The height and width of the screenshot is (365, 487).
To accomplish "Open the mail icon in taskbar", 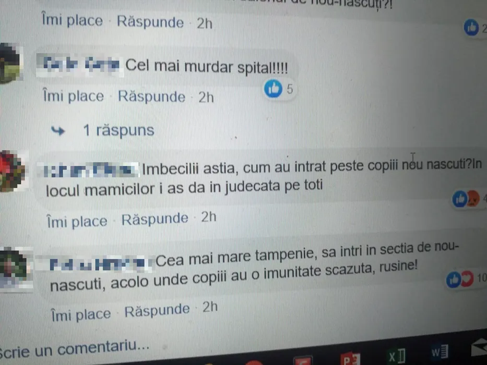I will click(479, 347).
